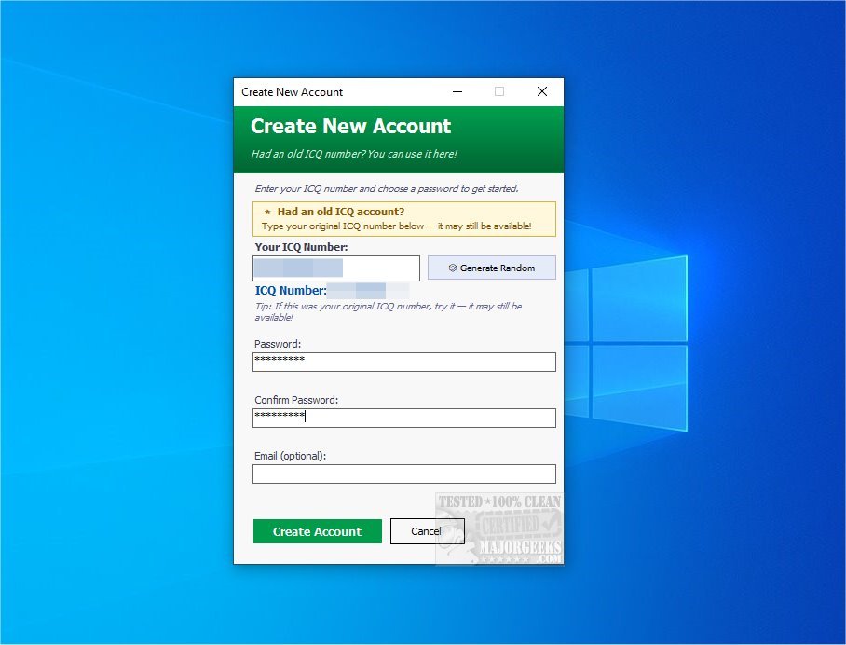Viewport: 846px width, 645px height.
Task: Click the Windows logo on desktop wallpaper
Action: pos(626,343)
